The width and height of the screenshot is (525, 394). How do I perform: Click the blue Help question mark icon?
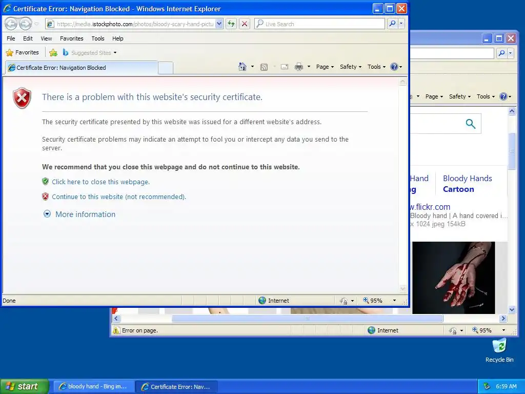(x=394, y=67)
